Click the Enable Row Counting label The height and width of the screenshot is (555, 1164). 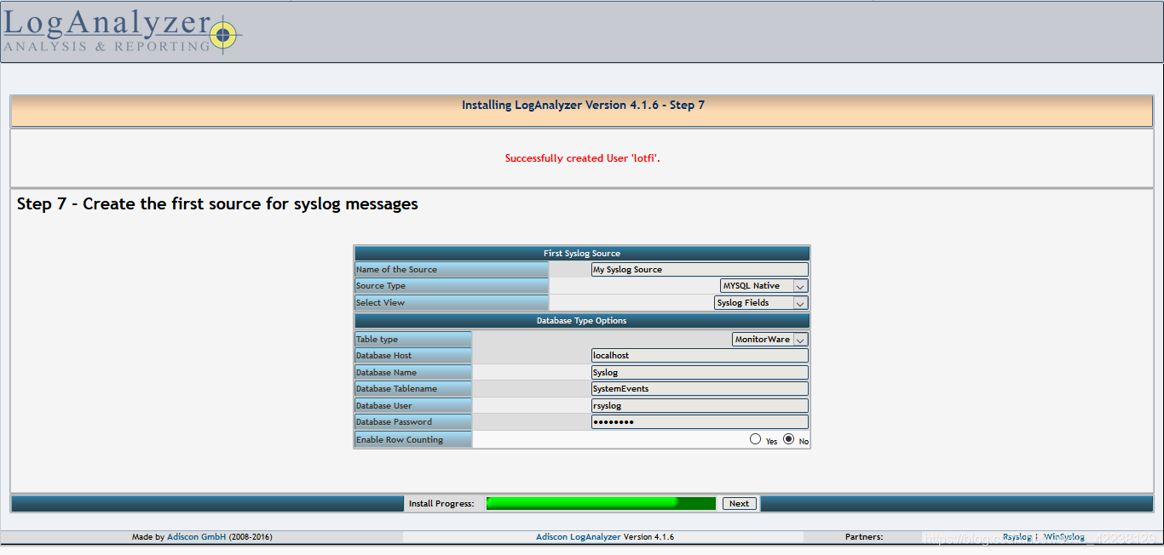[400, 440]
